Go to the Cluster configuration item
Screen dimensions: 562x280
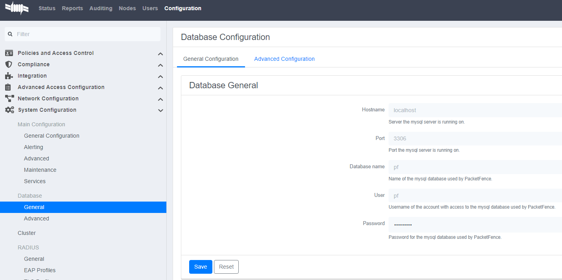(27, 233)
